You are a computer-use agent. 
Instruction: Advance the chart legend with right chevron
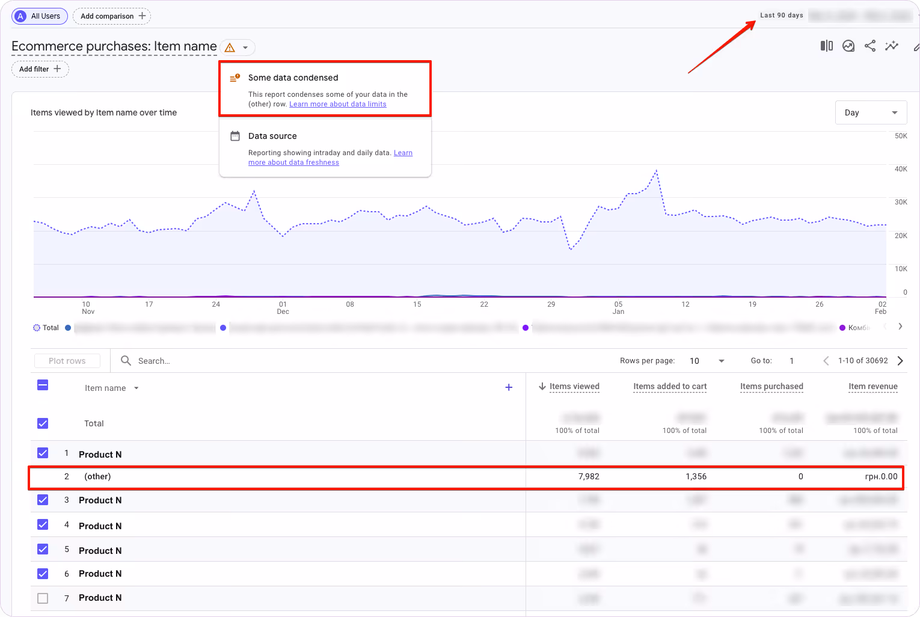point(900,327)
